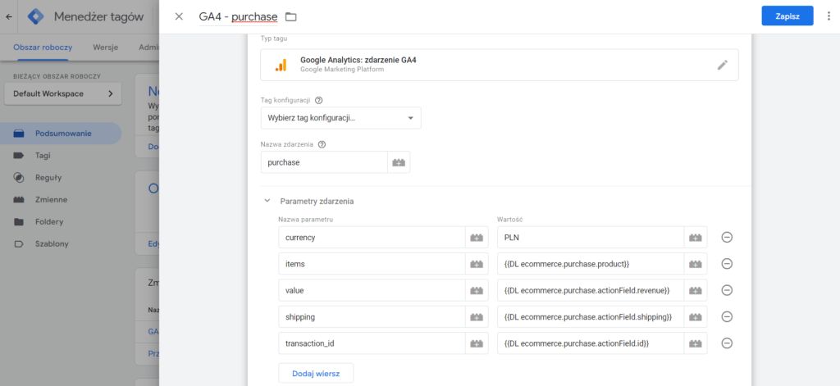Collapse the Parametry zdarzenia section
Screen dimensions: 840x386
point(267,202)
